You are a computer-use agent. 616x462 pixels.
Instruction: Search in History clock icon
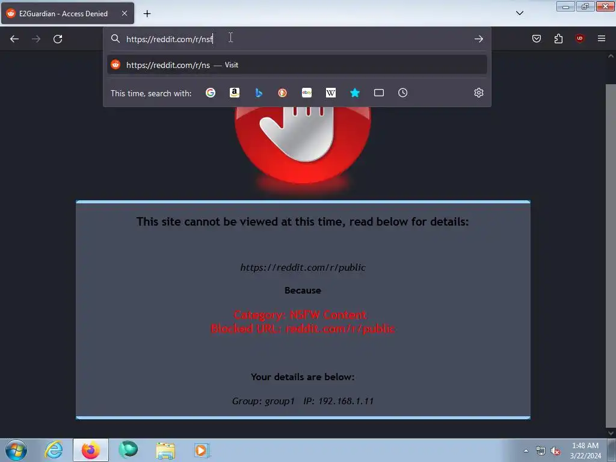[402, 93]
